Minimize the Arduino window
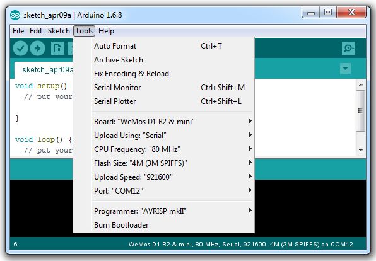Image resolution: width=376 pixels, height=261 pixels. point(311,13)
